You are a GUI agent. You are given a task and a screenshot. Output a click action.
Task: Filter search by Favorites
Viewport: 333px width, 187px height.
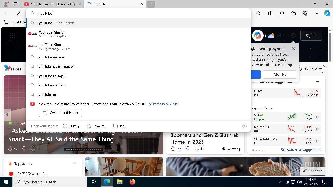point(96,126)
